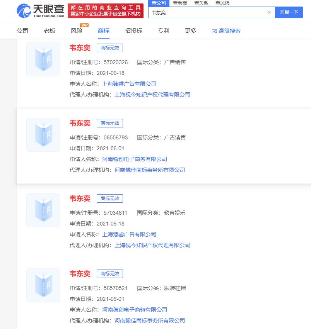Clear search text with X icon
The height and width of the screenshot is (329, 311).
pos(269,12)
